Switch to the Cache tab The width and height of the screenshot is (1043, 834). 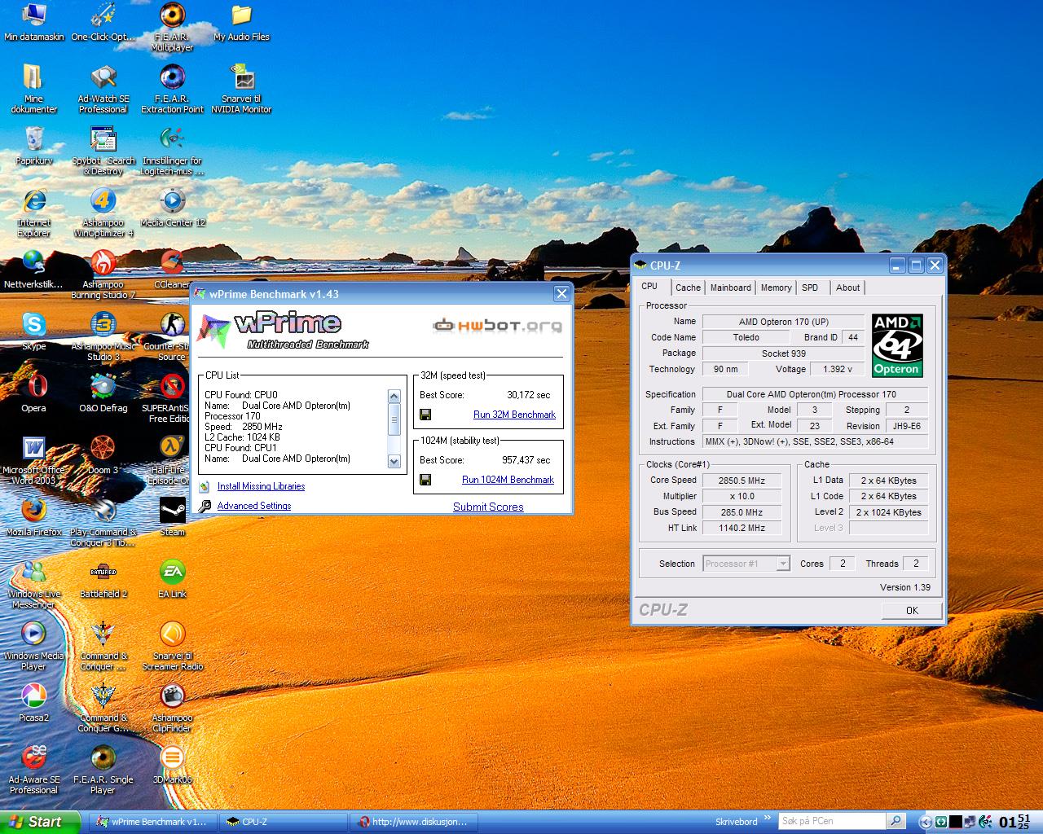pos(688,288)
